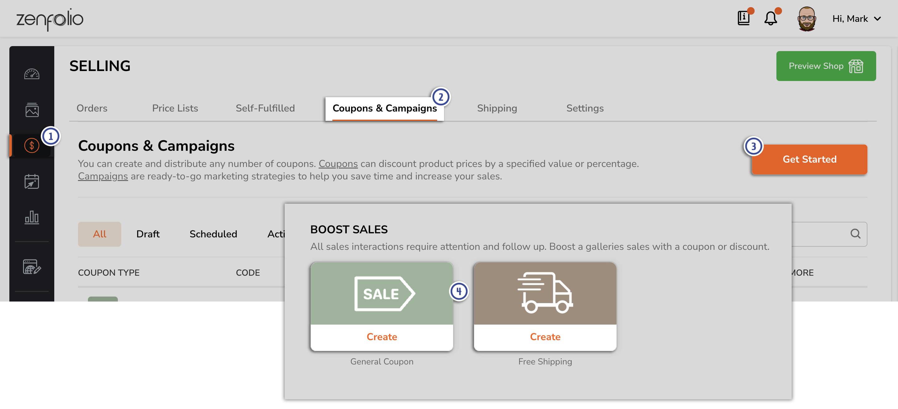The image size is (898, 409).
Task: Click the search magnifier icon
Action: click(x=855, y=234)
